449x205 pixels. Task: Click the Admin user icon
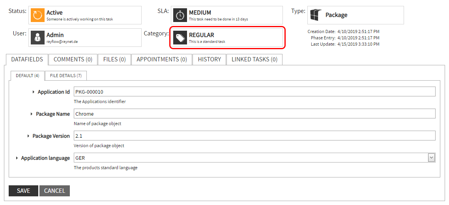[37, 37]
